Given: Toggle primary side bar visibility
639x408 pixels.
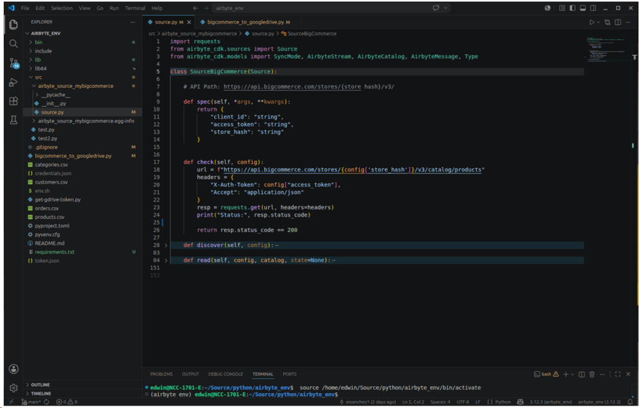Looking at the screenshot, I should 573,8.
